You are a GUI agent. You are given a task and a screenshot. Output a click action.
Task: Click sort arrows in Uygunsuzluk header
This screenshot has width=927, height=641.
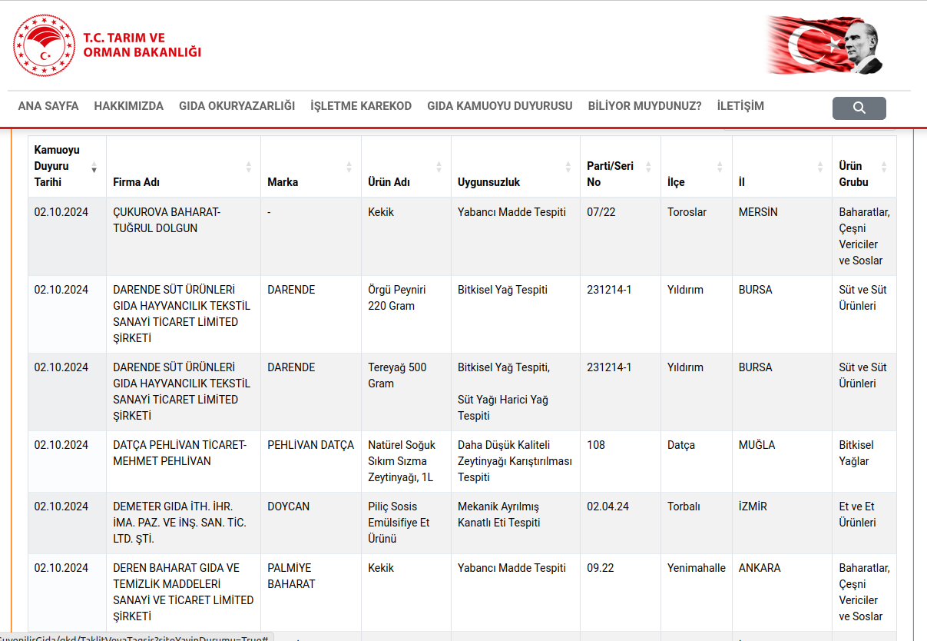568,167
